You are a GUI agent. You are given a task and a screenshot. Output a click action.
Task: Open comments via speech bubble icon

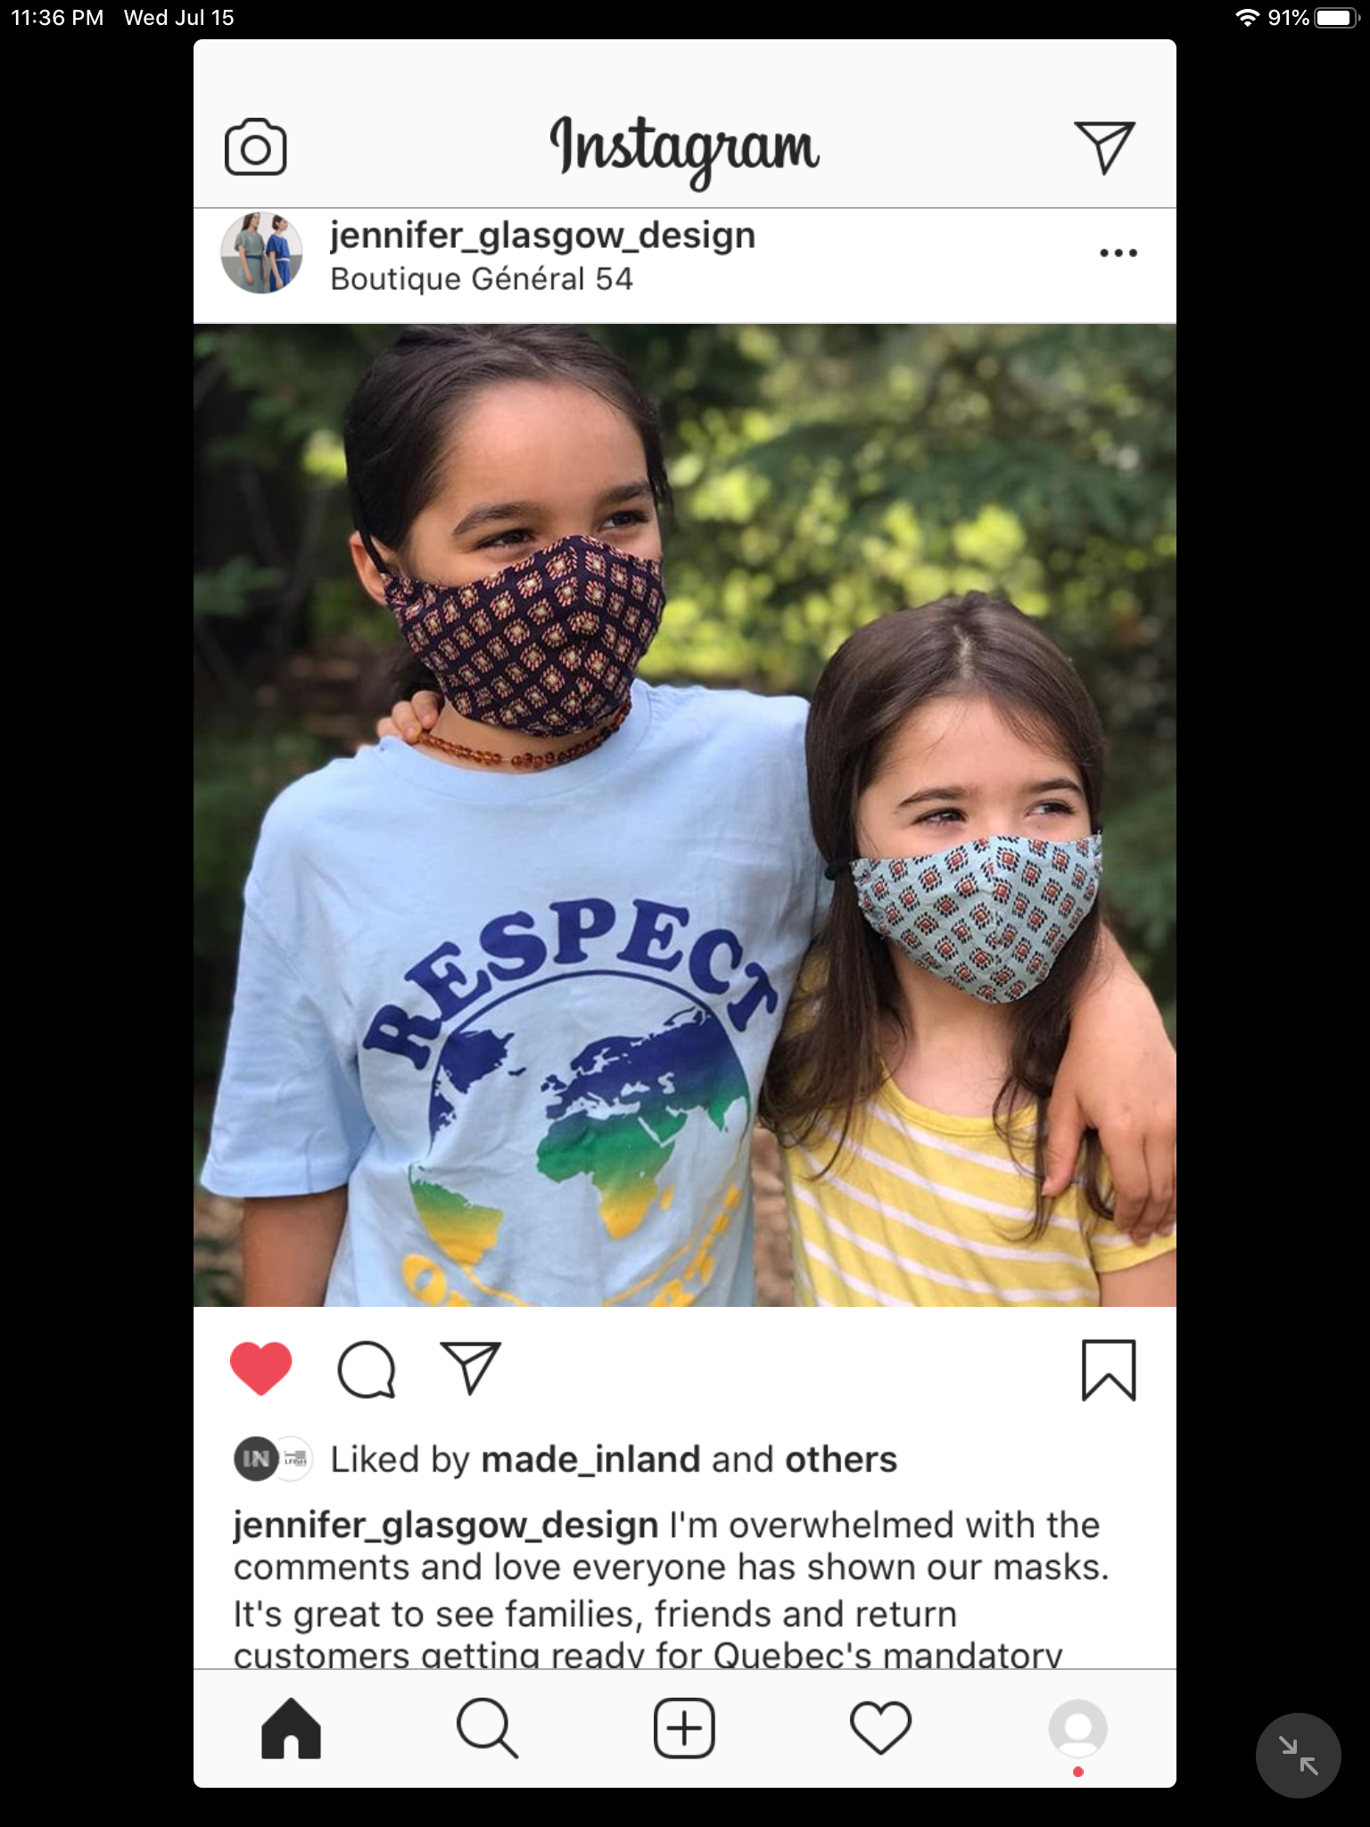[x=366, y=1369]
